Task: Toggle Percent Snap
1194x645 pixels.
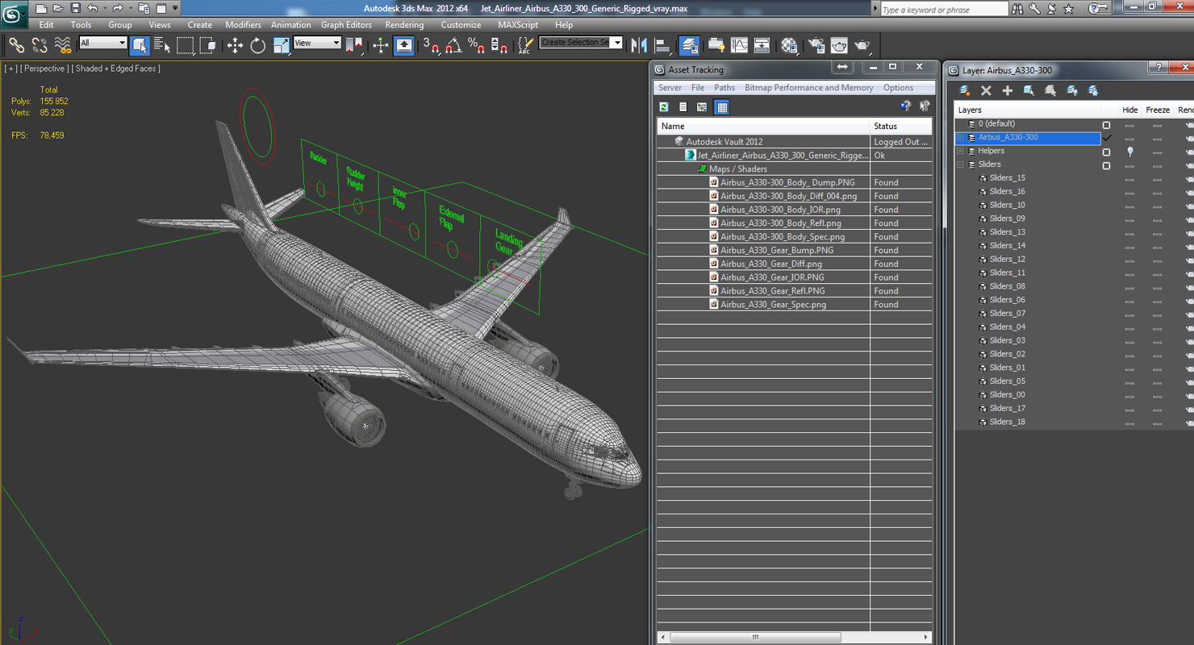Action: [x=476, y=45]
